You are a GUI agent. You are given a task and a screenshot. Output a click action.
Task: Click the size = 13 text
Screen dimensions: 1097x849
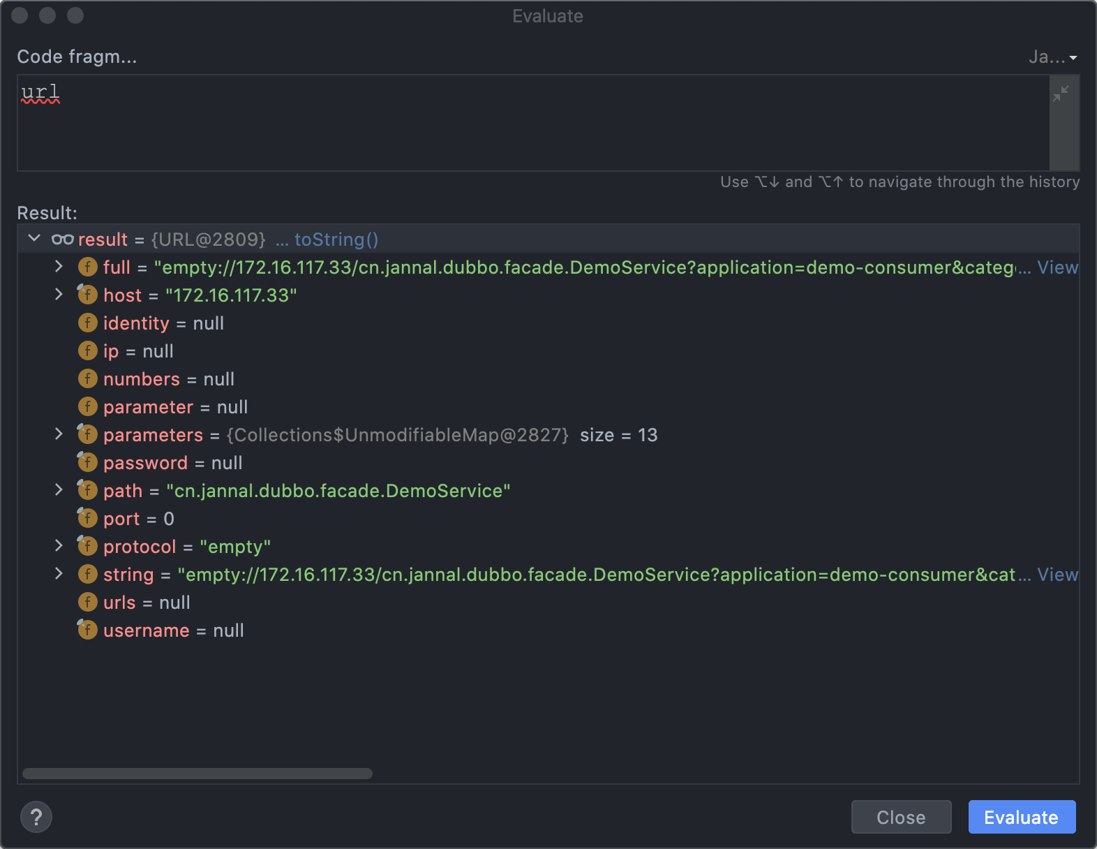tap(619, 435)
